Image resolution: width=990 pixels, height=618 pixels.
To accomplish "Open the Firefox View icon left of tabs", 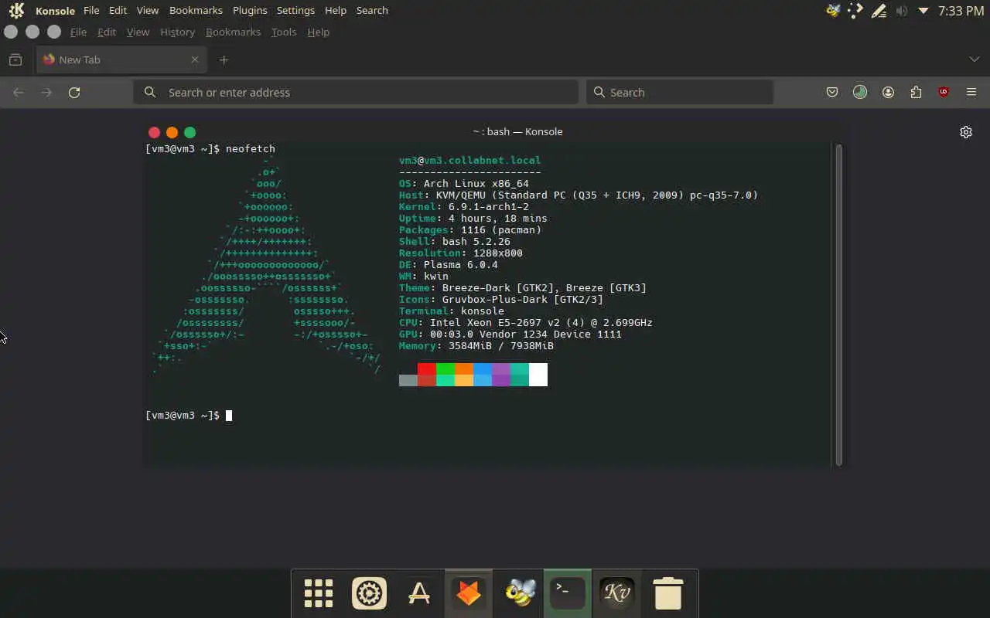I will (15, 59).
